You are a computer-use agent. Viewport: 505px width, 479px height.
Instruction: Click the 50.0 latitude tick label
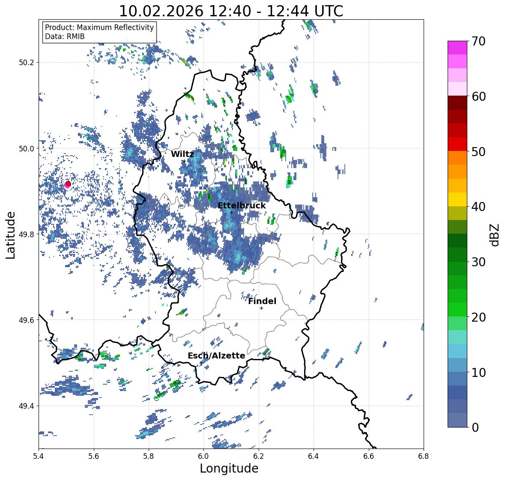pyautogui.click(x=26, y=149)
